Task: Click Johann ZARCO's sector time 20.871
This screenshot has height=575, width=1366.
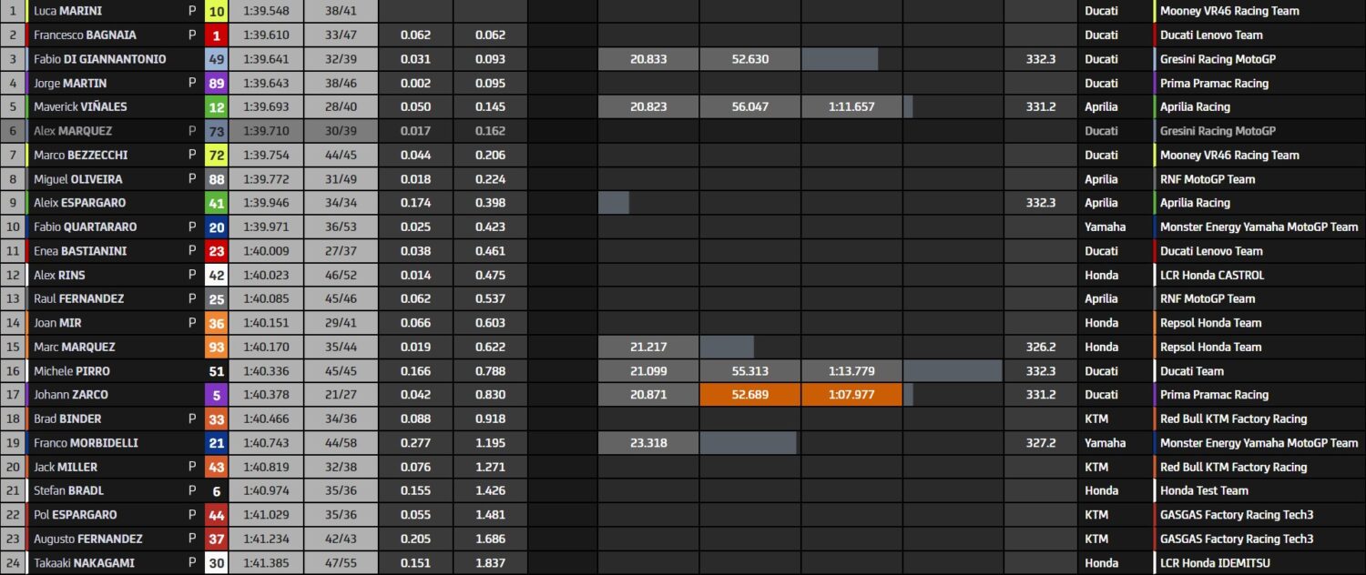Action: click(648, 395)
